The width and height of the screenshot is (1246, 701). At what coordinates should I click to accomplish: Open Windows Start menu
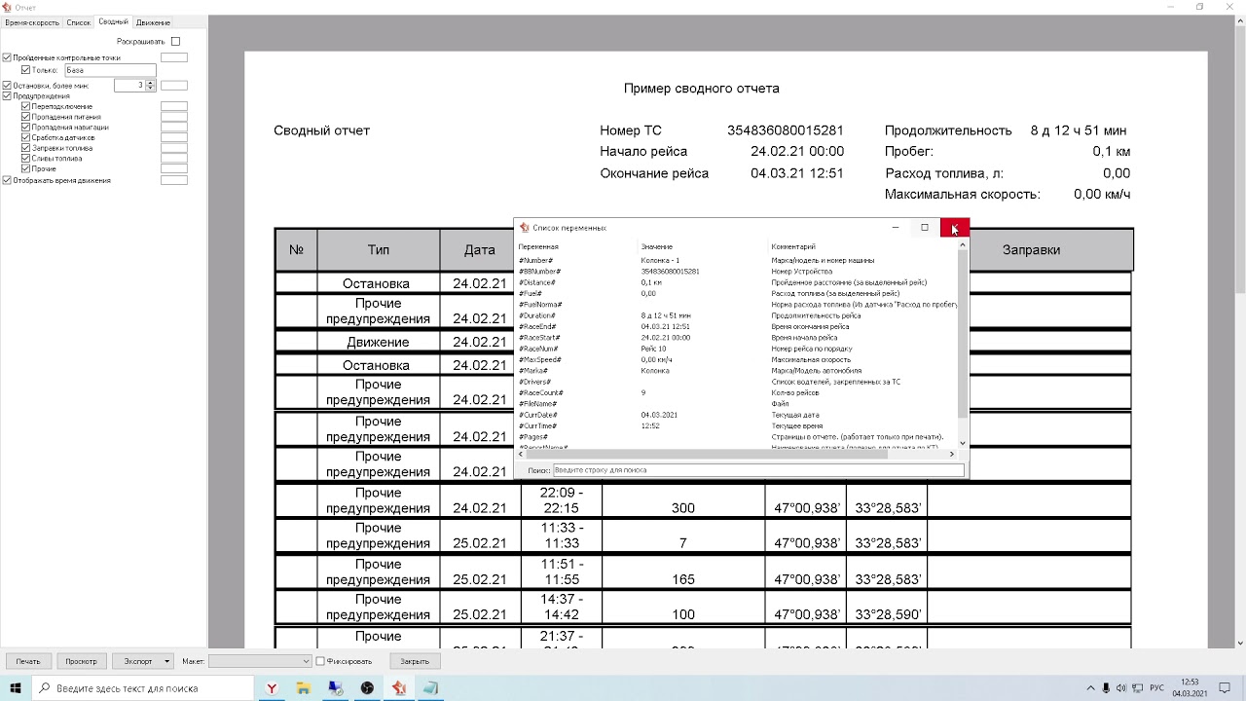pyautogui.click(x=16, y=688)
